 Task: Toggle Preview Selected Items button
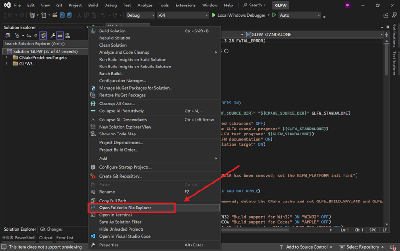[60, 36]
